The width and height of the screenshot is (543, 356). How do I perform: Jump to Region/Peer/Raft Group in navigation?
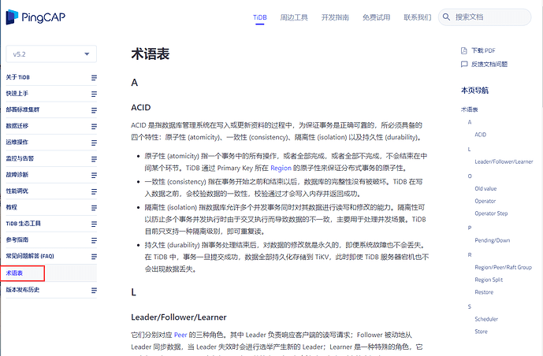[x=503, y=268]
